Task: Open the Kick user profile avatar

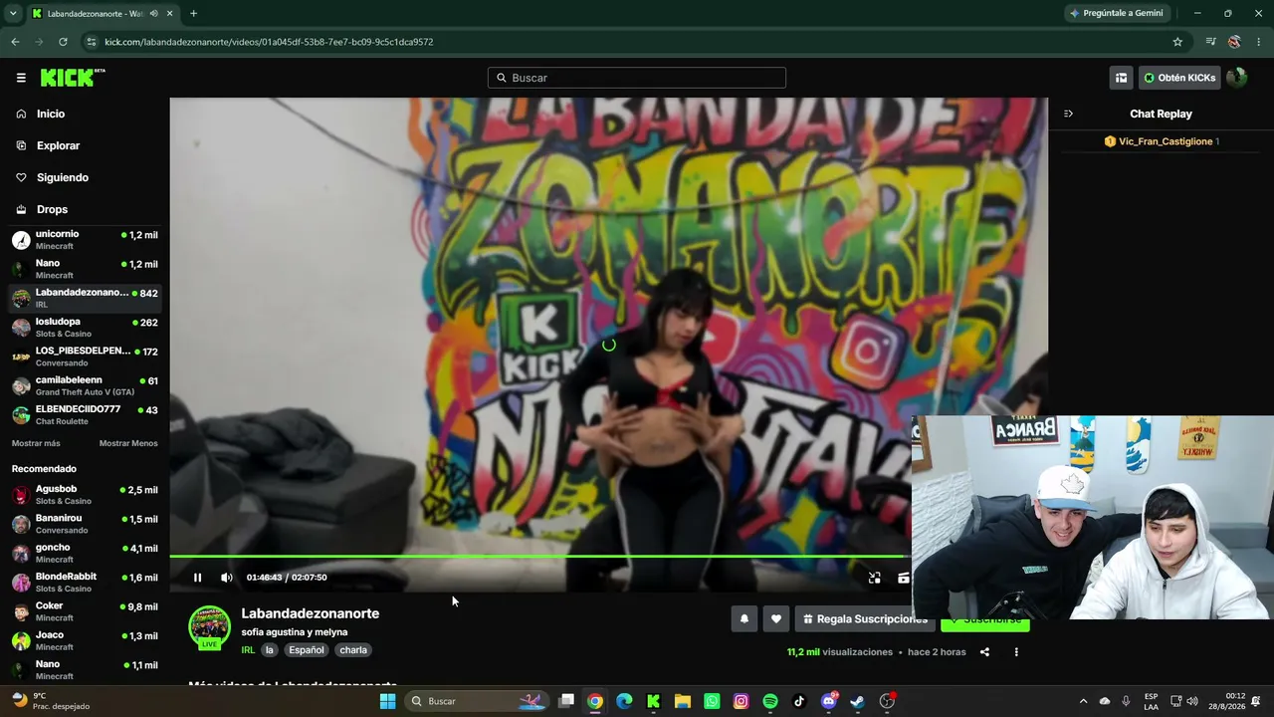Action: (1237, 78)
